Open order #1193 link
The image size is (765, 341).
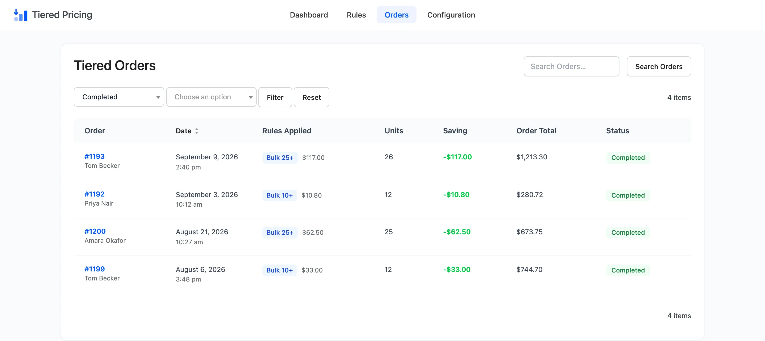[x=95, y=156]
